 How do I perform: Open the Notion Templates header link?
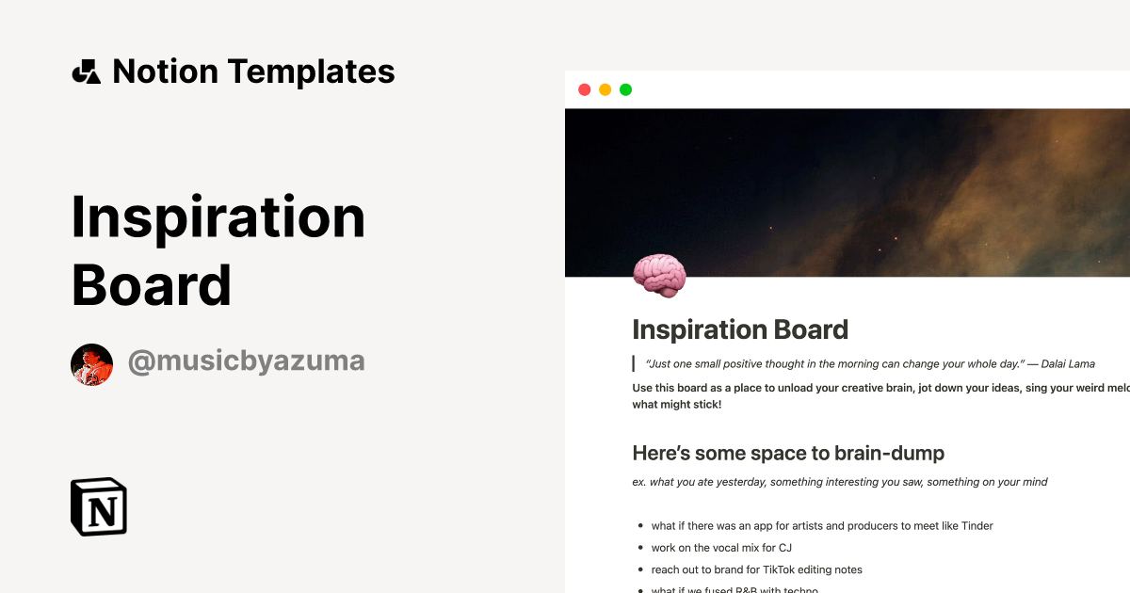[252, 72]
